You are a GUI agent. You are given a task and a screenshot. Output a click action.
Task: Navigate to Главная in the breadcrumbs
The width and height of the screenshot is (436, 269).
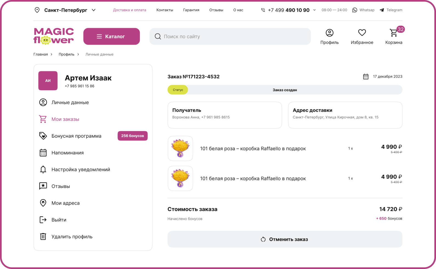(x=41, y=54)
